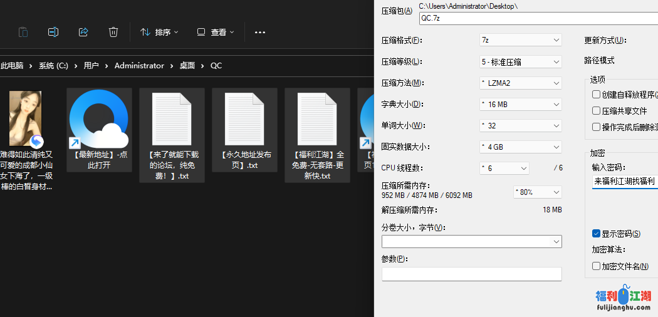Click the Delete trash can icon

tap(113, 32)
